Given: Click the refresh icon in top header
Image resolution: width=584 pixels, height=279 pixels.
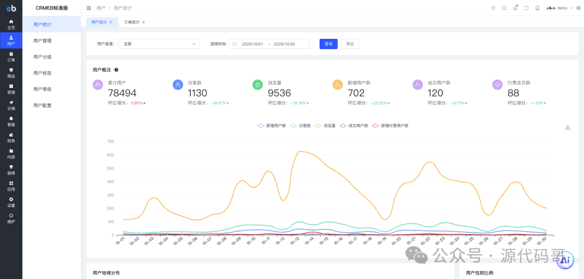Looking at the screenshot, I should pyautogui.click(x=493, y=8).
